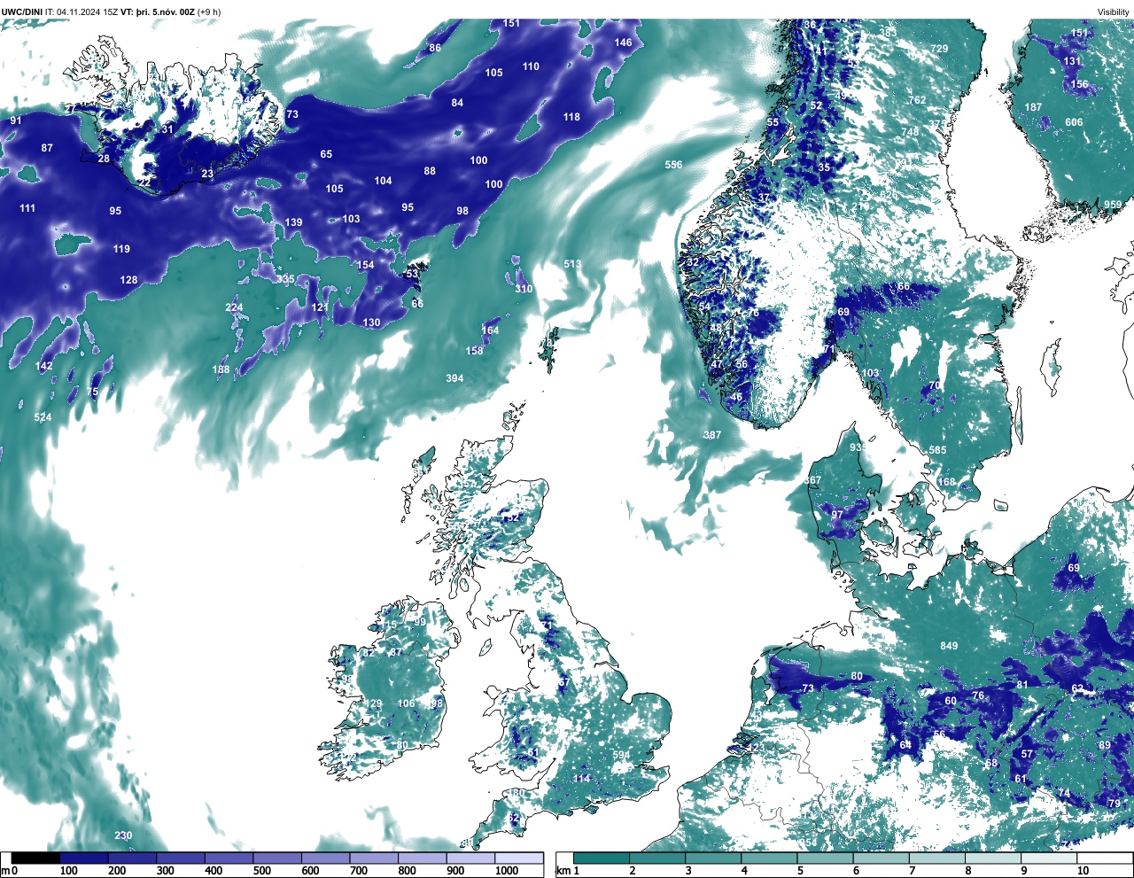
Task: Click the value 65 east of Iceland
Action: [x=326, y=154]
